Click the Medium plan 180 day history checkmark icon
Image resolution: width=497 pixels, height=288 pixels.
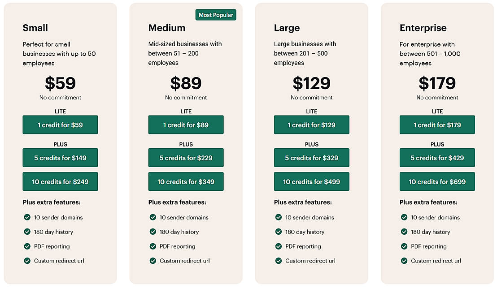(x=153, y=232)
